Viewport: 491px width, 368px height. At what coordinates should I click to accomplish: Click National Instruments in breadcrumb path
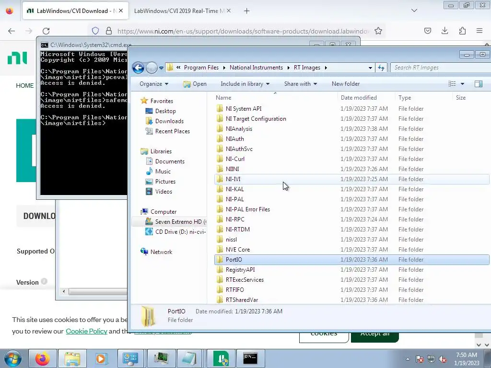click(256, 68)
